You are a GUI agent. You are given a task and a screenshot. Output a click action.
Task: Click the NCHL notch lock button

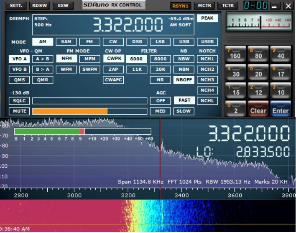[207, 101]
